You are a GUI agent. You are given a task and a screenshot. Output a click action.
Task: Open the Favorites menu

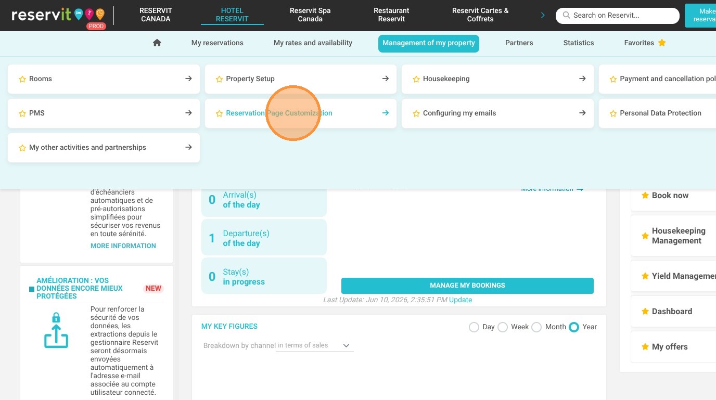[x=645, y=43]
